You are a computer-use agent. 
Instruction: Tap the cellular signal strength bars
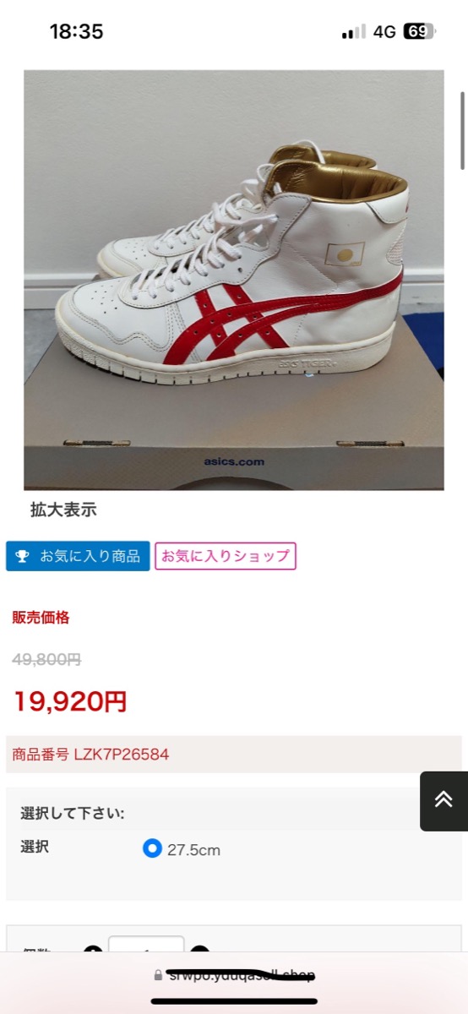point(353,32)
